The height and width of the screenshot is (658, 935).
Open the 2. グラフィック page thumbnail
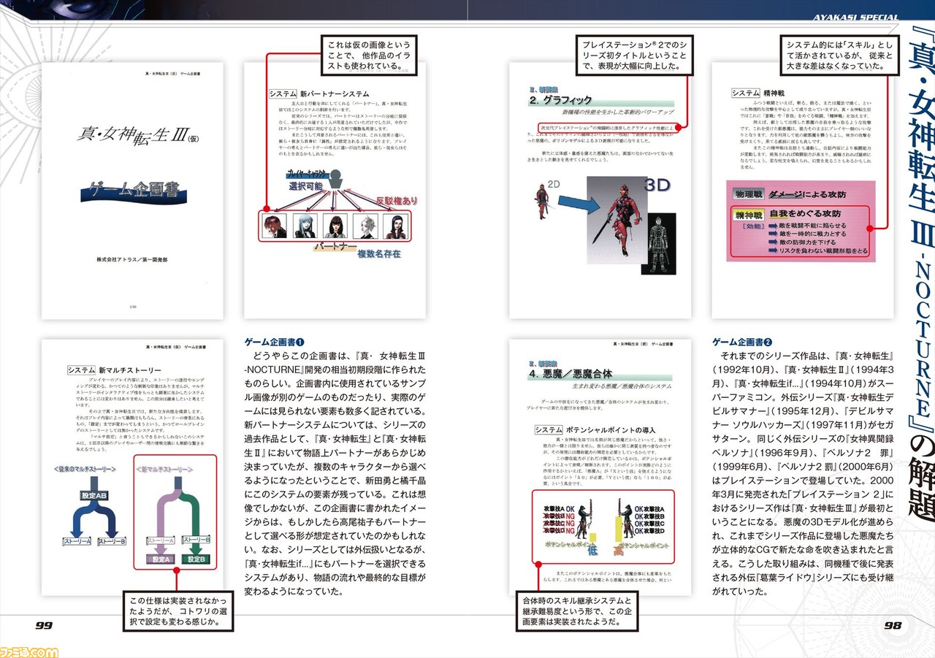pyautogui.click(x=600, y=190)
